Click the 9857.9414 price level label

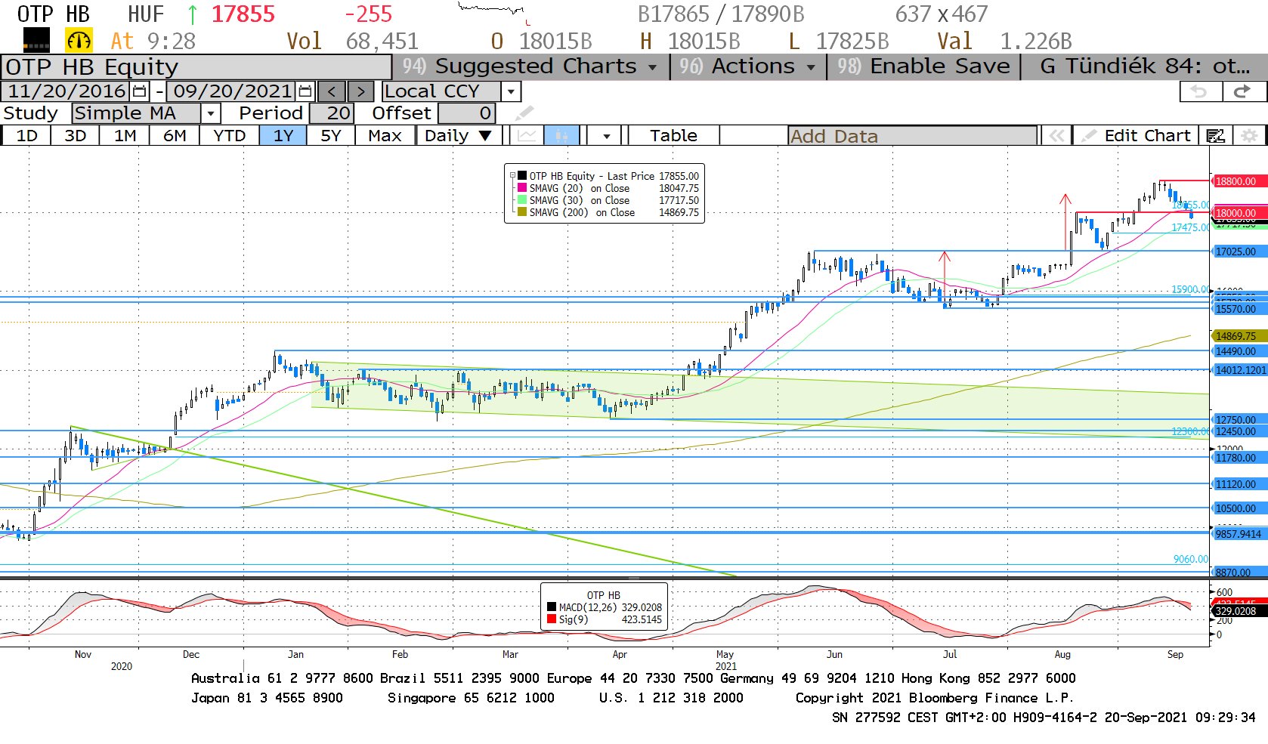(x=1239, y=534)
